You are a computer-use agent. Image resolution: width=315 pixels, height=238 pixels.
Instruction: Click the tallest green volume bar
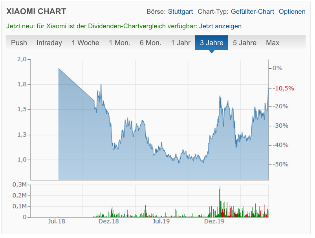[x=220, y=201]
